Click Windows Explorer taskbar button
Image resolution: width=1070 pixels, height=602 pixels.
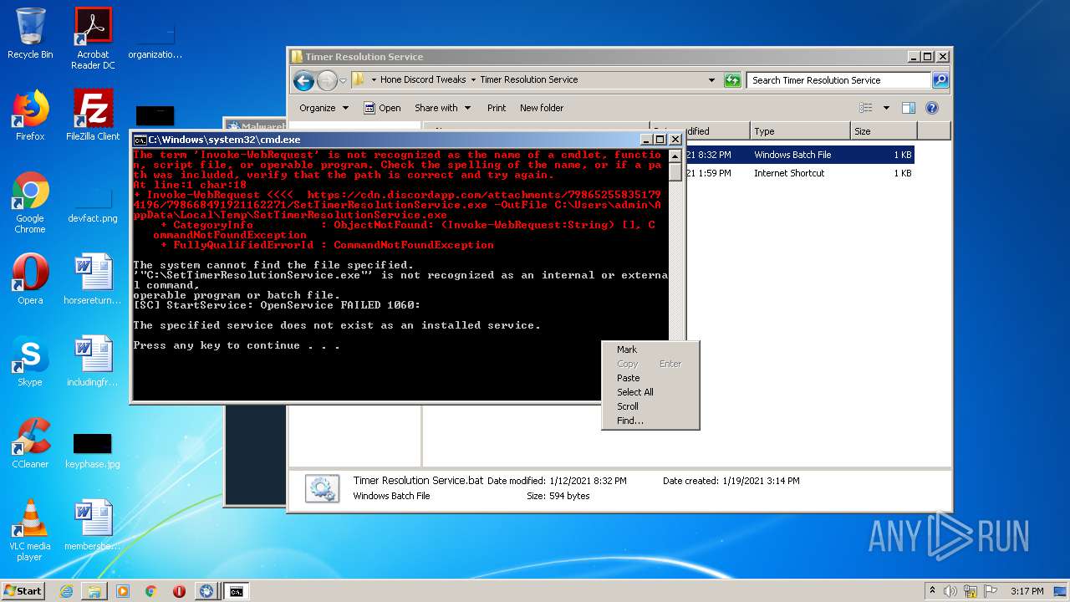click(94, 591)
